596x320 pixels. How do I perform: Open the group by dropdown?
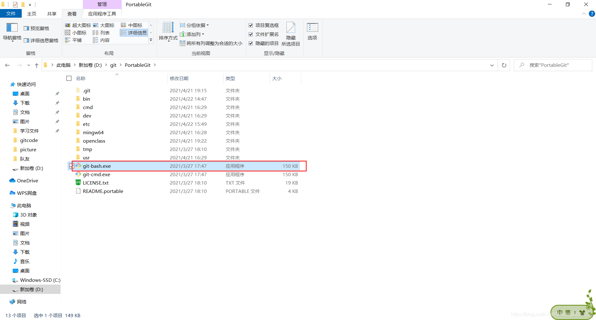(195, 25)
